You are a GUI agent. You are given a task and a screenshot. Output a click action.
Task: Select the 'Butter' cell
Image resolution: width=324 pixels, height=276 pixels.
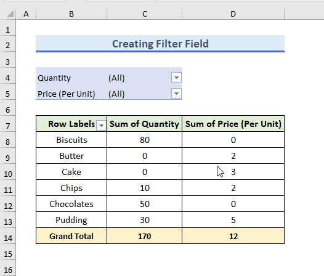click(71, 156)
